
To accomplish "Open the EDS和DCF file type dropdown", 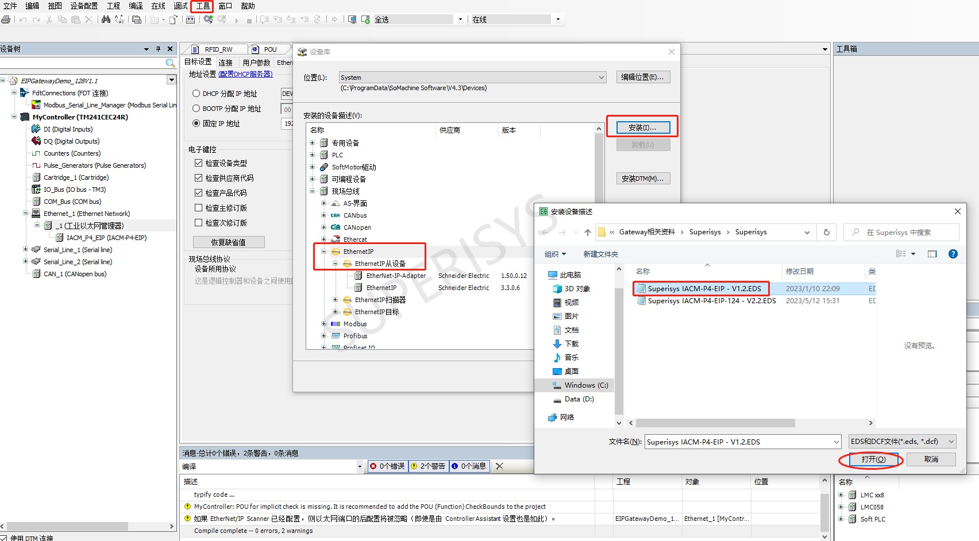I will click(951, 442).
